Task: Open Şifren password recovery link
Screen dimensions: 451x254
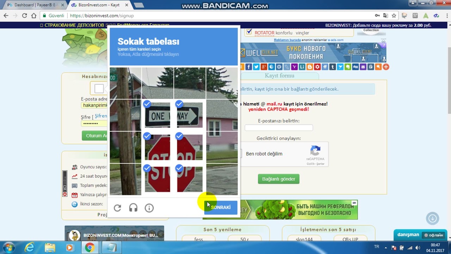Action: (101, 116)
